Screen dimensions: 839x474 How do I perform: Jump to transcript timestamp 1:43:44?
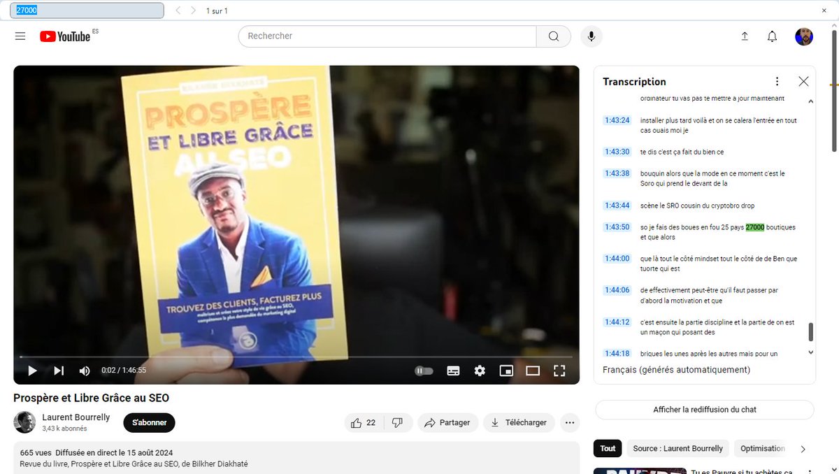click(617, 206)
